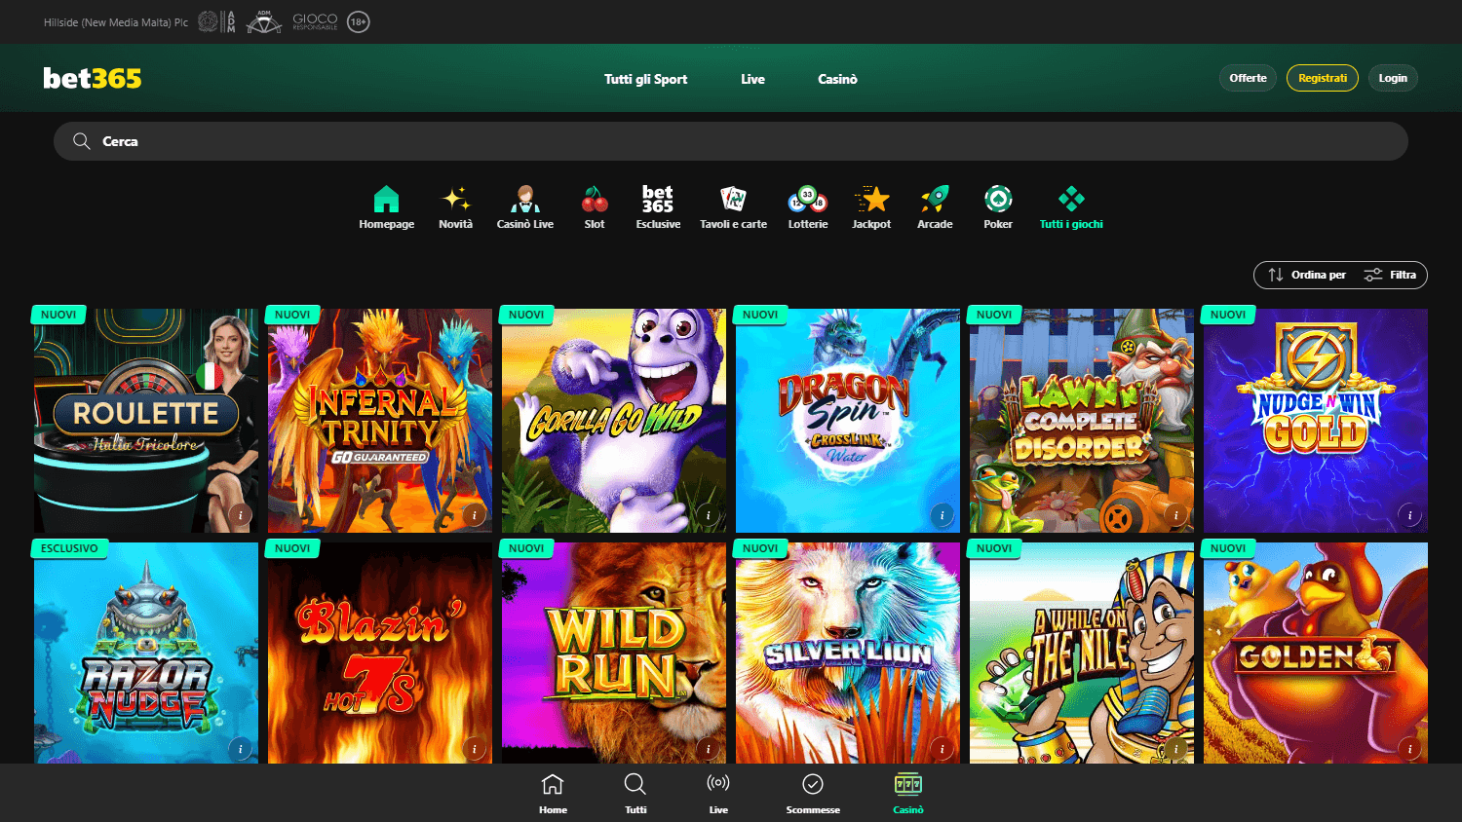Select Casinò in the header navigation
Image resolution: width=1462 pixels, height=822 pixels.
pyautogui.click(x=837, y=79)
